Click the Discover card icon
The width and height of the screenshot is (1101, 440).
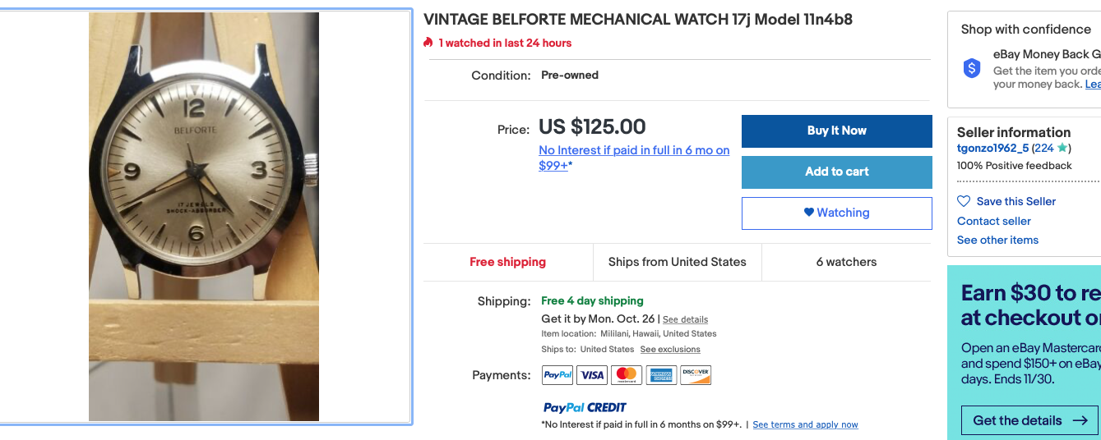point(696,375)
